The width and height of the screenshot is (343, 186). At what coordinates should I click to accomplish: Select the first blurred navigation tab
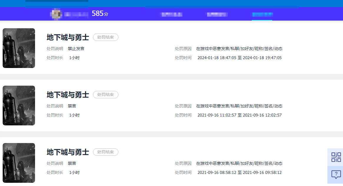coord(172,14)
